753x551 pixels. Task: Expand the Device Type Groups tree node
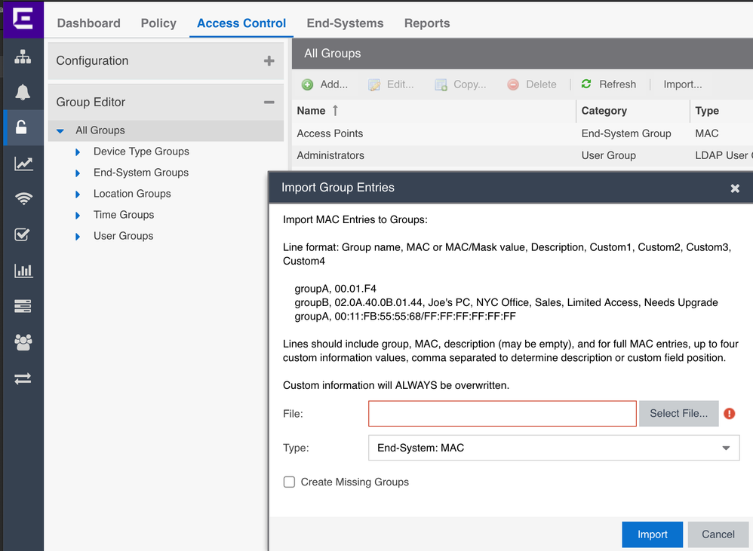click(78, 152)
